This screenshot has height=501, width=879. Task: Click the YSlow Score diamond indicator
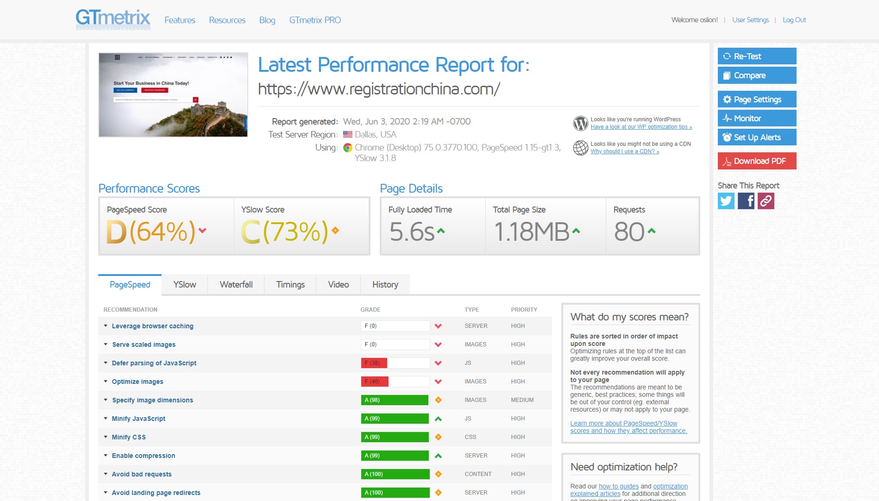tap(335, 230)
